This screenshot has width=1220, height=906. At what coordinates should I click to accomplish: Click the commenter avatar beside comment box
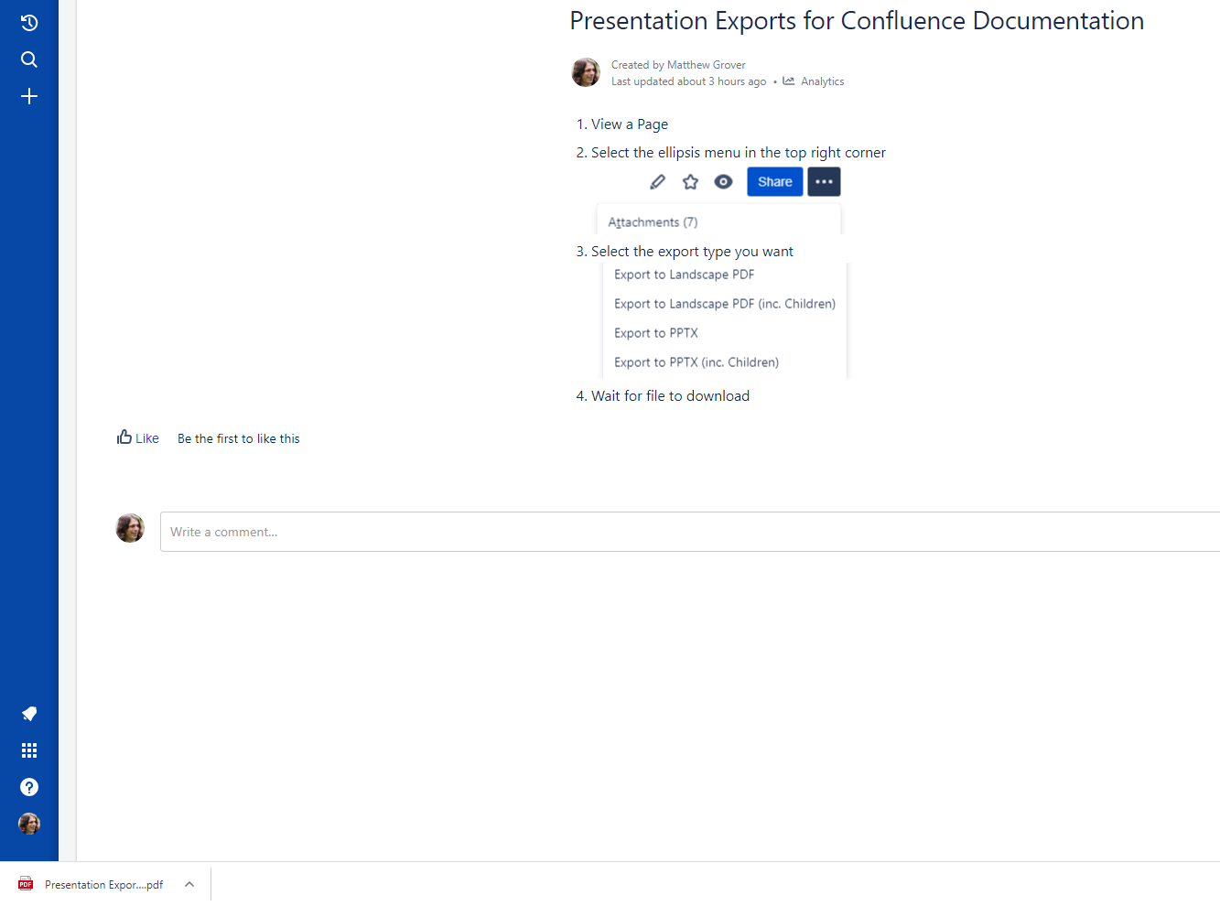click(x=130, y=528)
